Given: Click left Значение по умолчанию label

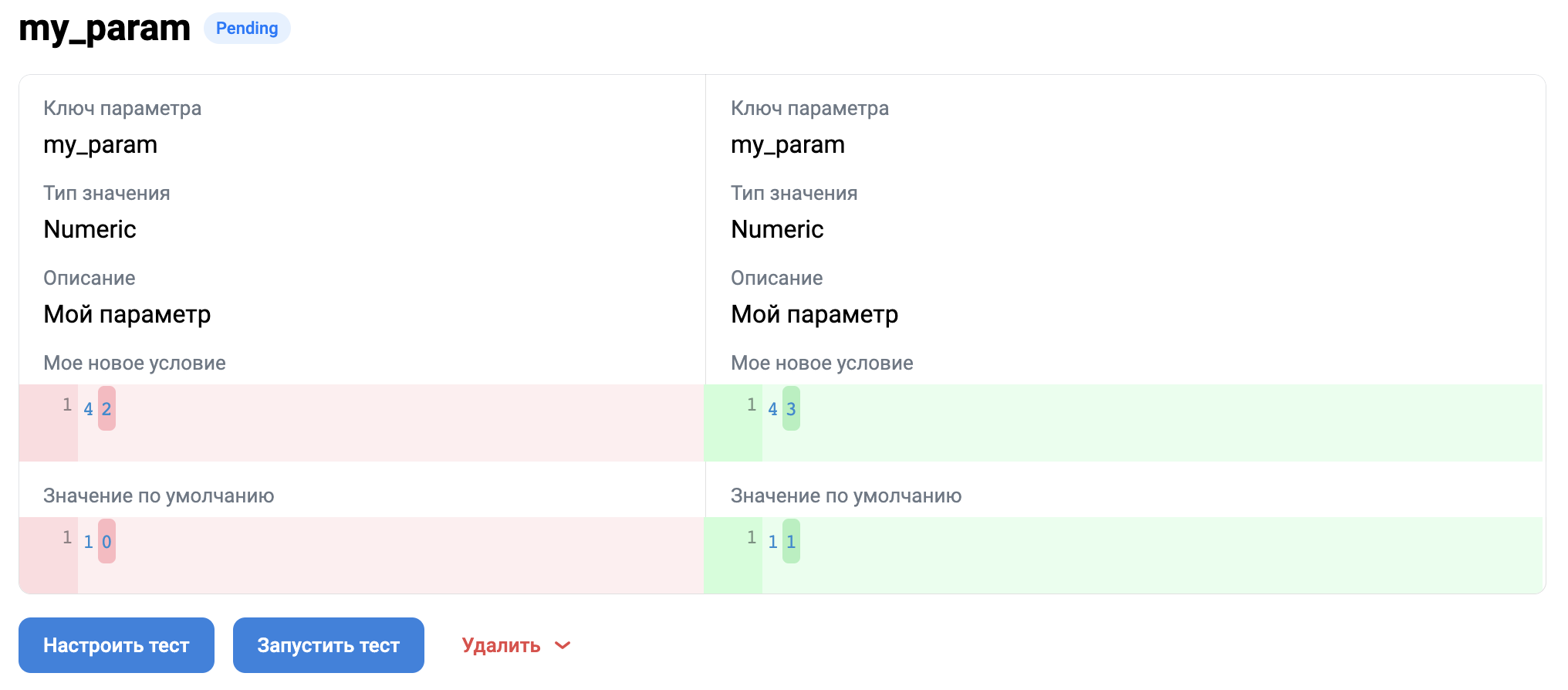Looking at the screenshot, I should (x=158, y=496).
